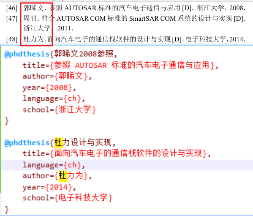
Task: Click the highlighted language={ch} line
Action: coord(127,165)
